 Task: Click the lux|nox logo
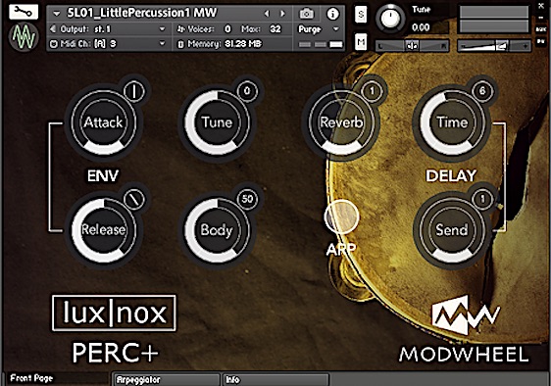point(114,313)
